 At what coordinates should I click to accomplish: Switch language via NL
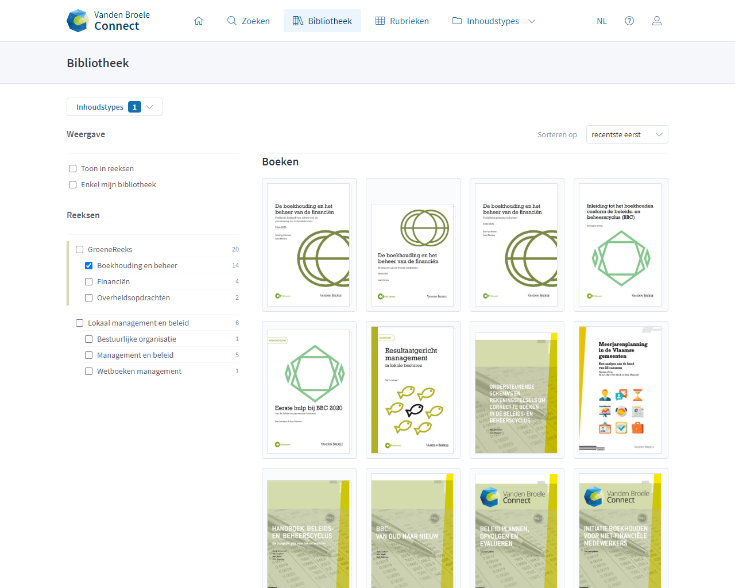tap(602, 21)
